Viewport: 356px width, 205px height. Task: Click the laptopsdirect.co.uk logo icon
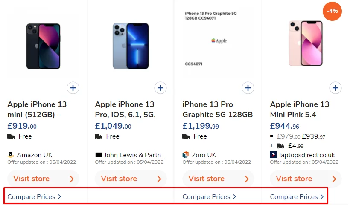point(274,155)
